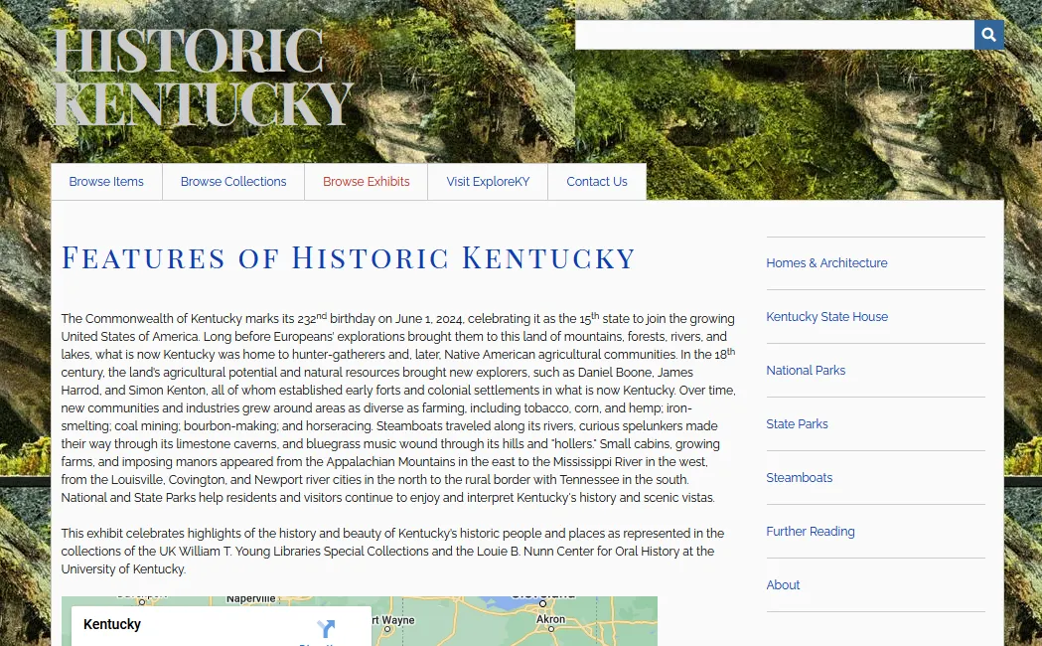Open the About exhibit page
Viewport: 1042px width, 646px height.
pos(783,584)
